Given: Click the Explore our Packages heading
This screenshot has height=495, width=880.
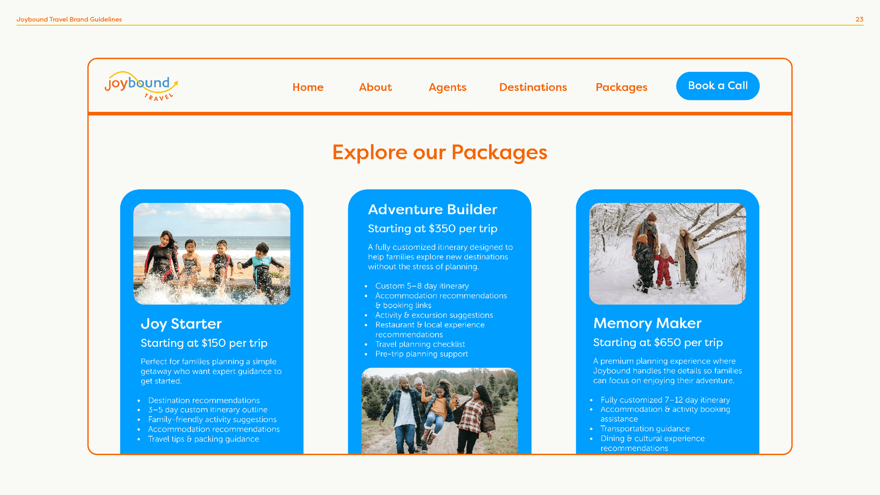Looking at the screenshot, I should (x=440, y=152).
